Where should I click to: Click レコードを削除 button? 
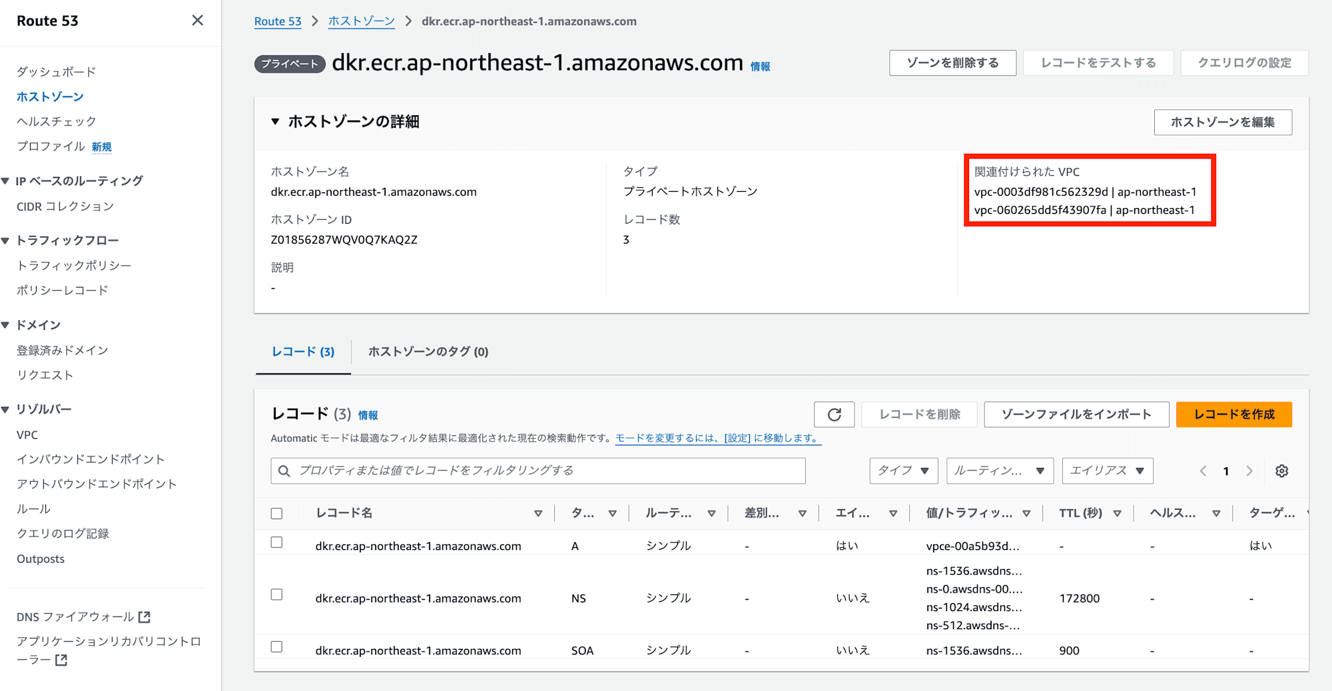coord(919,414)
